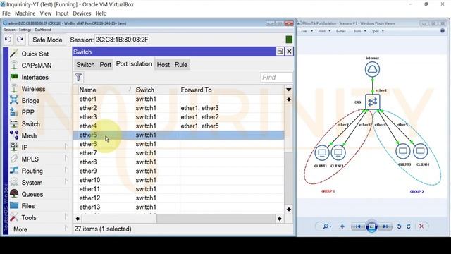
Task: Expand the MPLS submenu
Action: coord(66,159)
